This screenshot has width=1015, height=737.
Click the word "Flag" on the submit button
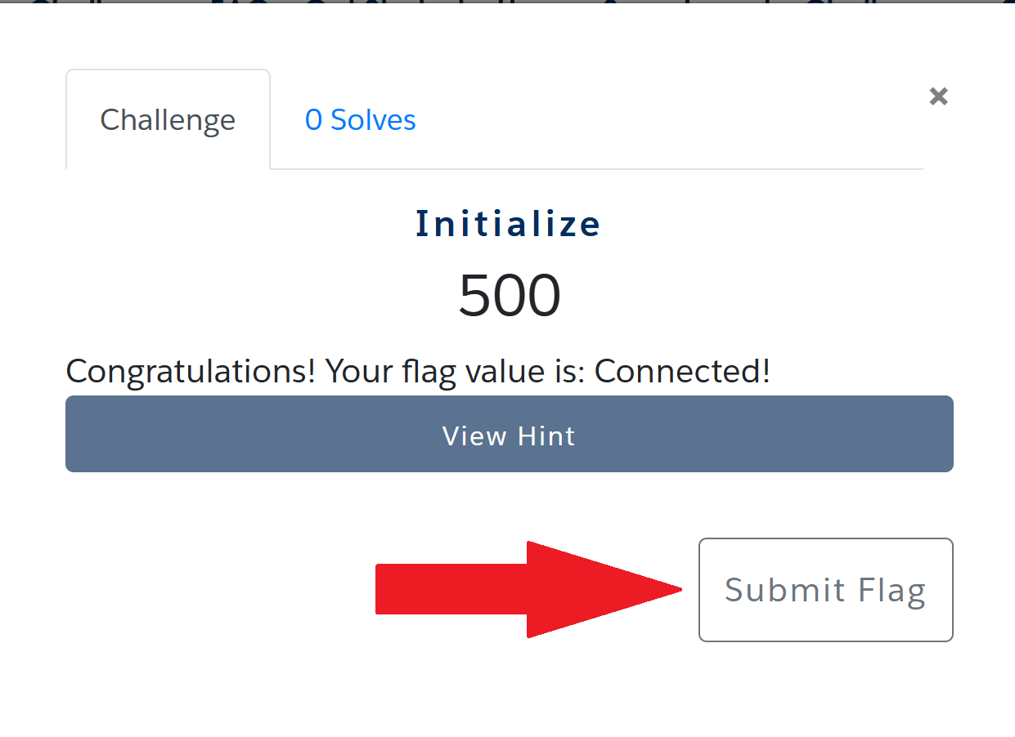(894, 590)
